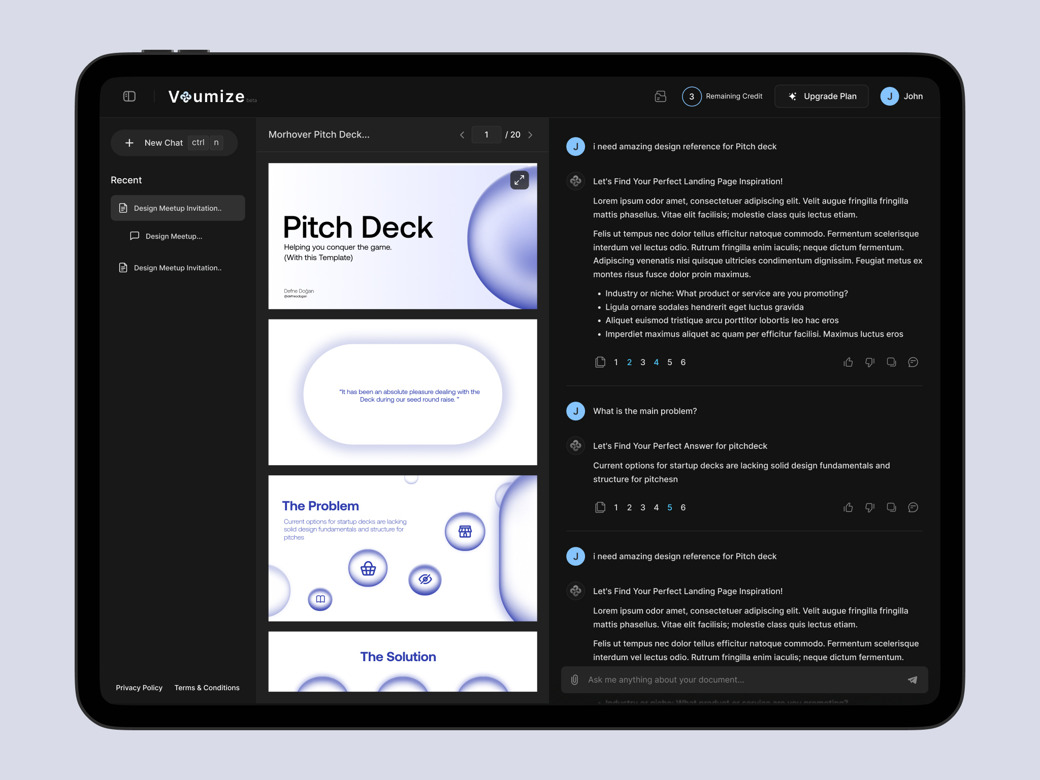Expand the Pitch Deck slide to fullscreen
Screen dimensions: 1040x780
[519, 180]
